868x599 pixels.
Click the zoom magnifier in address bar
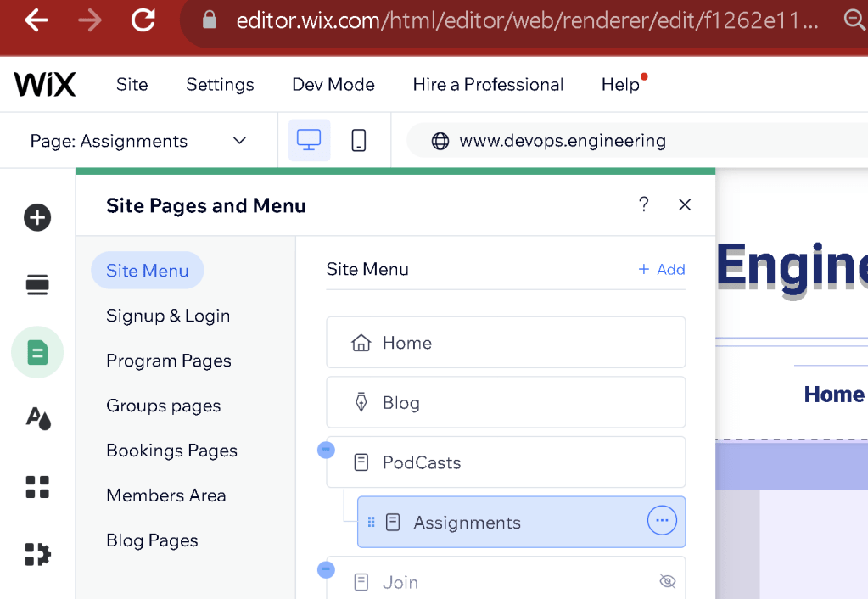tap(854, 20)
